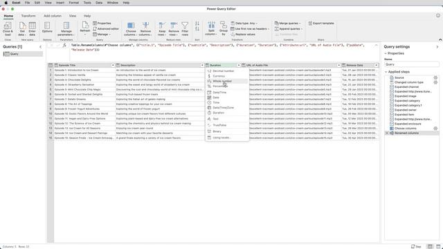
Task: Collapse the Query settings pane chevron
Action: click(437, 47)
